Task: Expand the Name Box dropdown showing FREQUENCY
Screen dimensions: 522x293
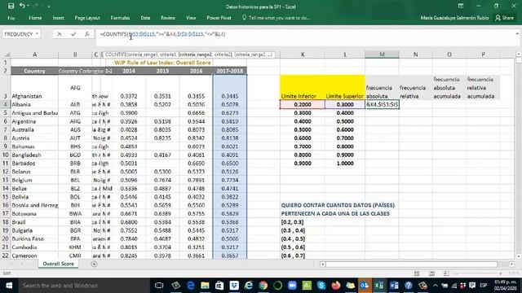Action: click(37, 34)
